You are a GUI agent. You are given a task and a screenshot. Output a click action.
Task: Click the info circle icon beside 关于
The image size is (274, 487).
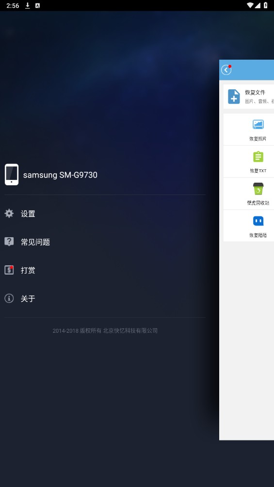[x=9, y=298]
